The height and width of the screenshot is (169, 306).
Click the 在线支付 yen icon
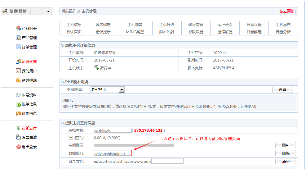pyautogui.click(x=18, y=128)
